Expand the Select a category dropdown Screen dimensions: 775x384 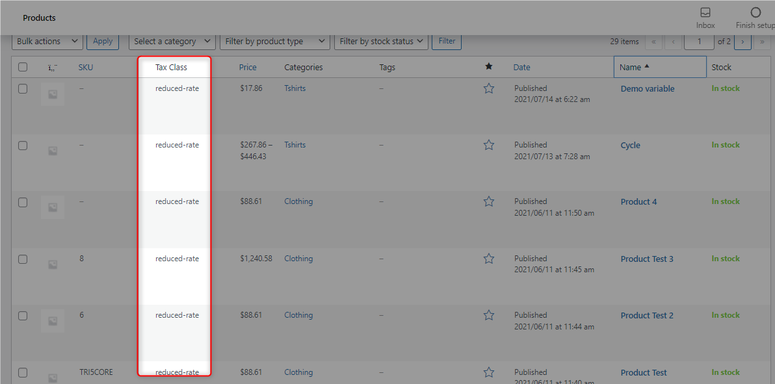[x=172, y=42]
